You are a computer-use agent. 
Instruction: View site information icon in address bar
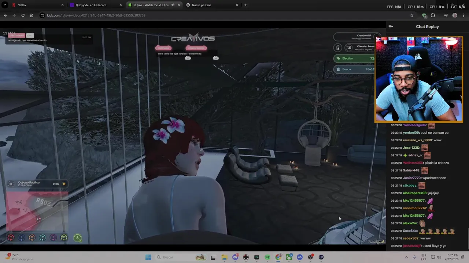click(x=42, y=15)
